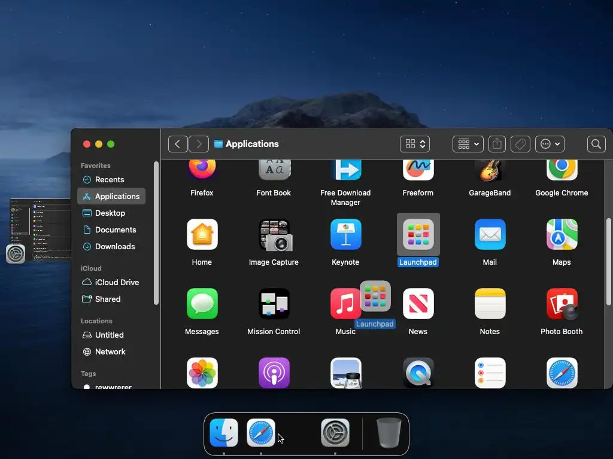Image resolution: width=613 pixels, height=459 pixels.
Task: Select the Free Download Manager icon
Action: tap(345, 170)
